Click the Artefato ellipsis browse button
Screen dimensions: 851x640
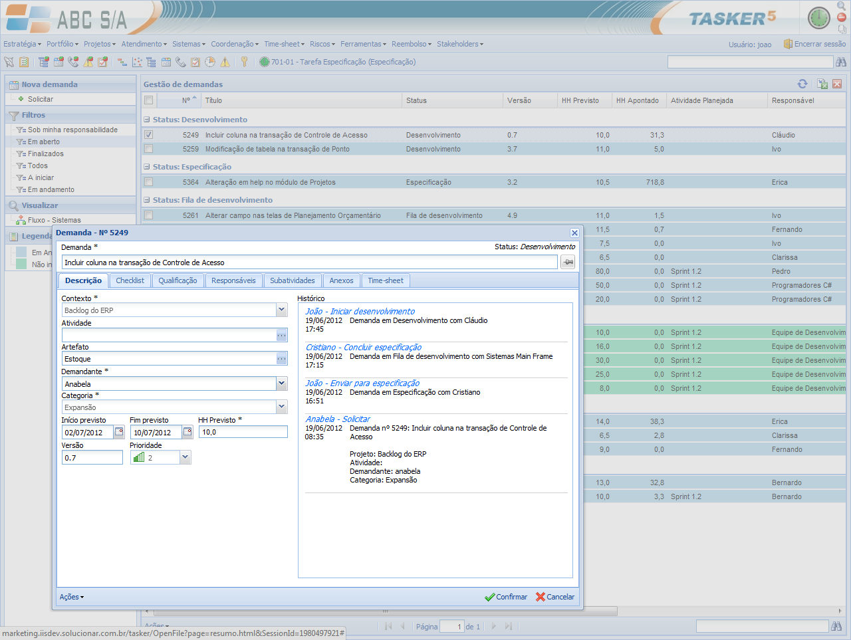click(282, 359)
